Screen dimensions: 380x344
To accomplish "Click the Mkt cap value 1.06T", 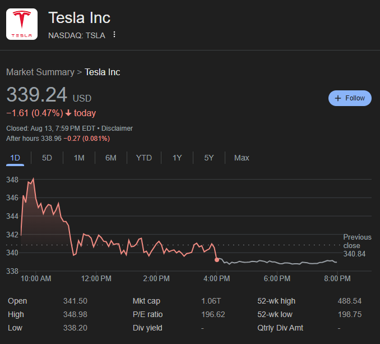I will pos(211,301).
